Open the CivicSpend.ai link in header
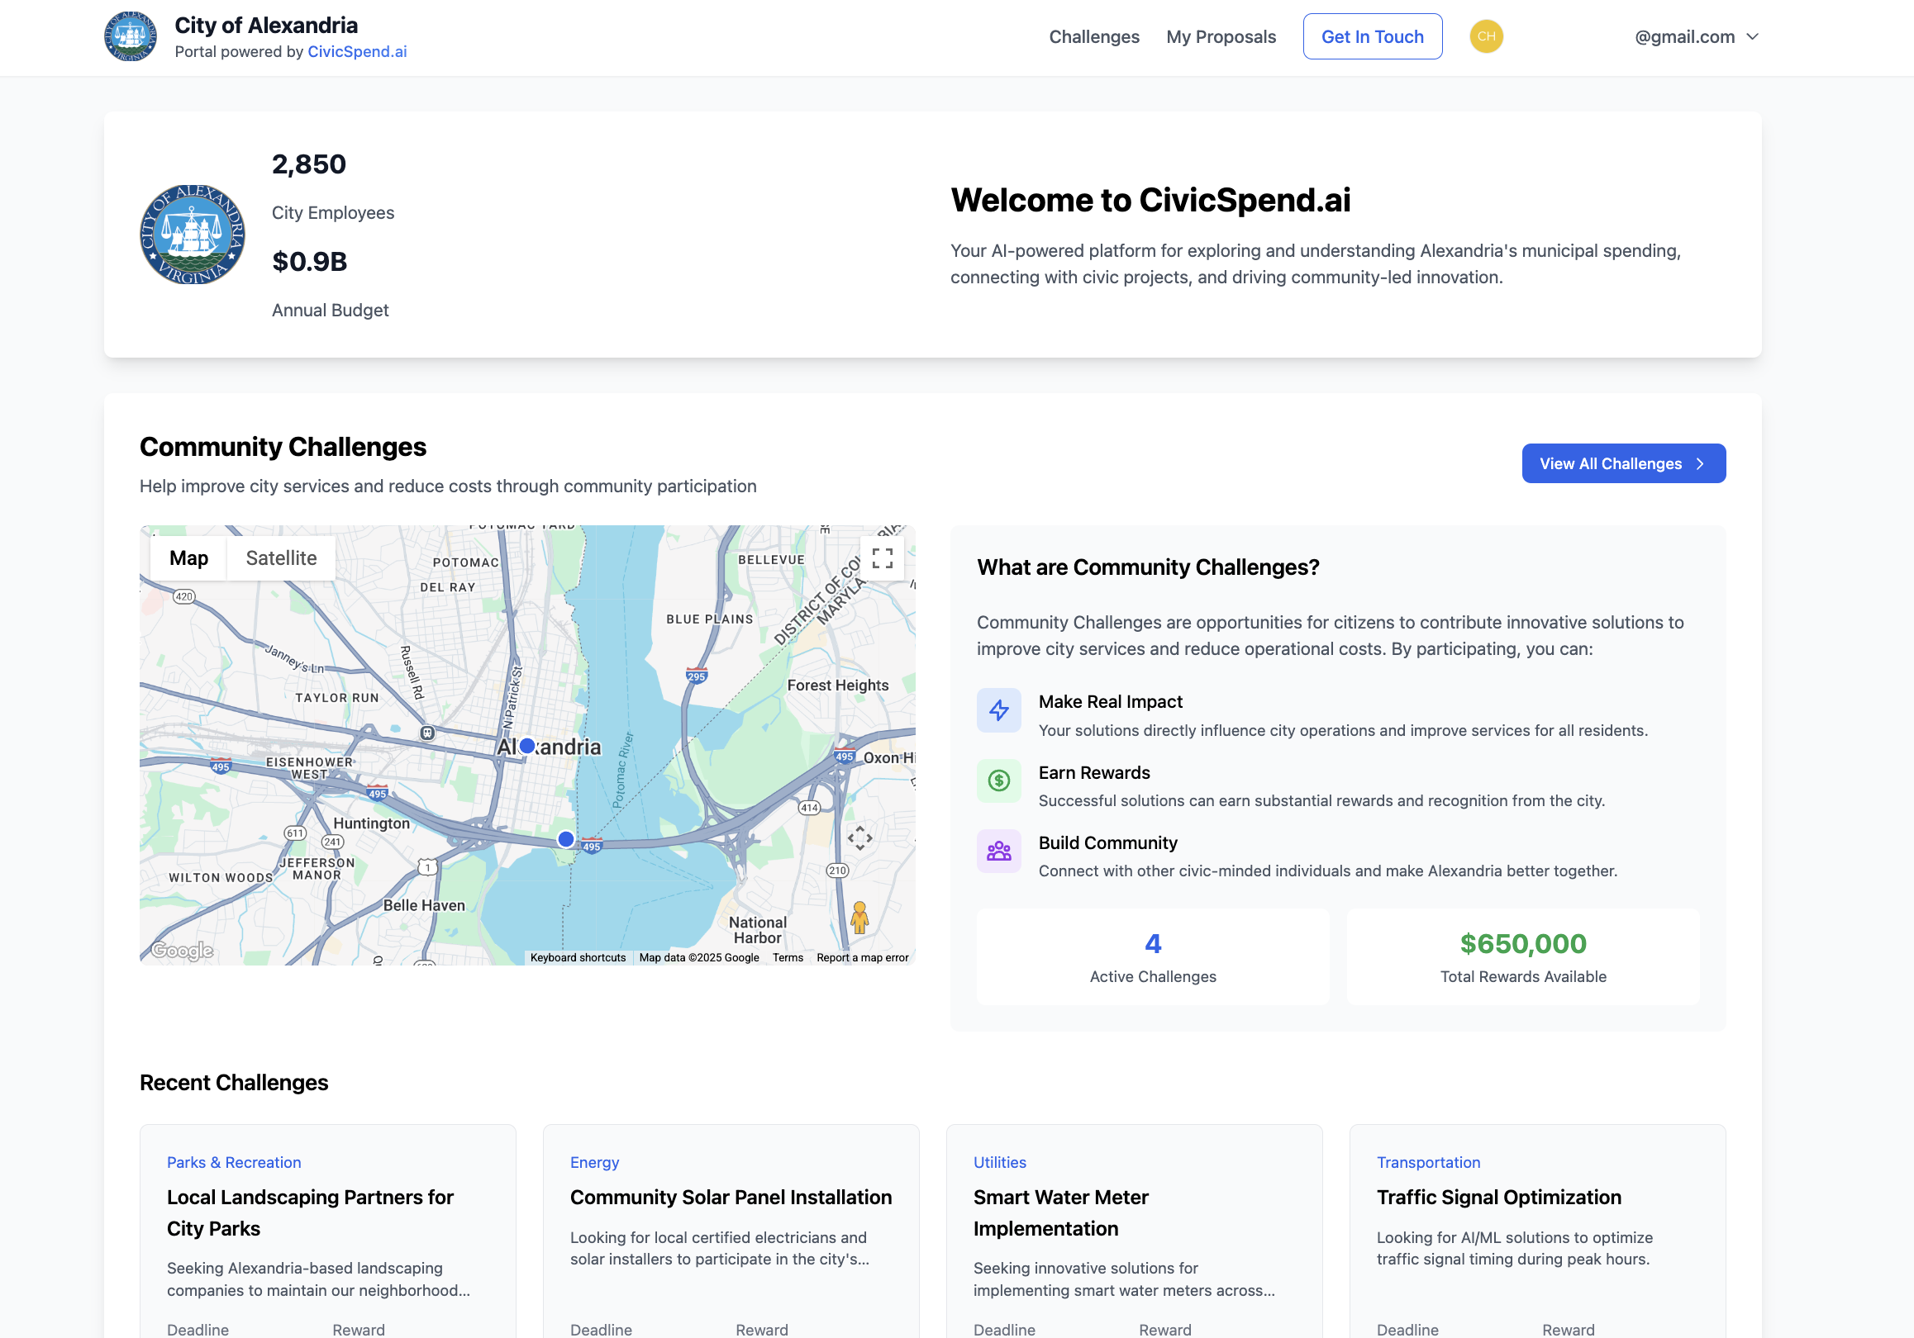Screen dimensions: 1914x1338 [357, 52]
